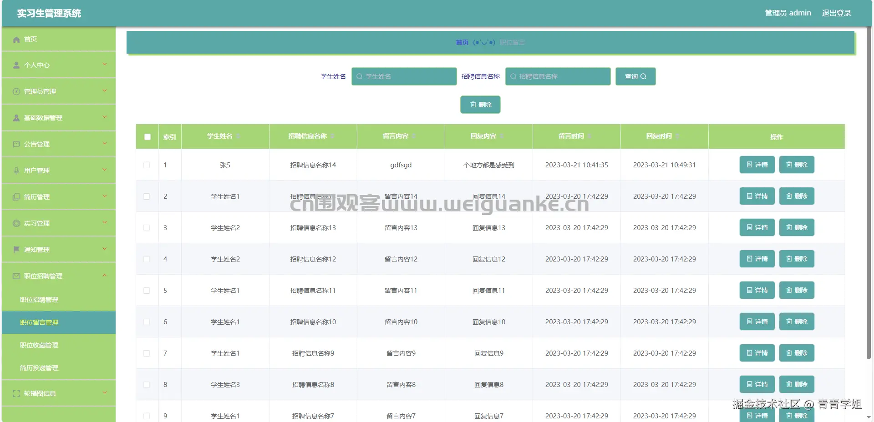Open 详情 for the 留言内容8 row
874x422 pixels.
pos(757,384)
